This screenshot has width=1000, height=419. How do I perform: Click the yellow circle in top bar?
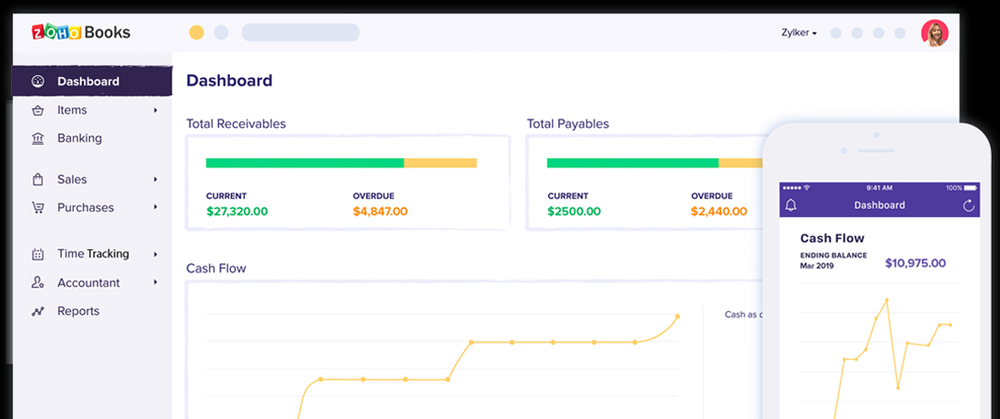(x=196, y=33)
